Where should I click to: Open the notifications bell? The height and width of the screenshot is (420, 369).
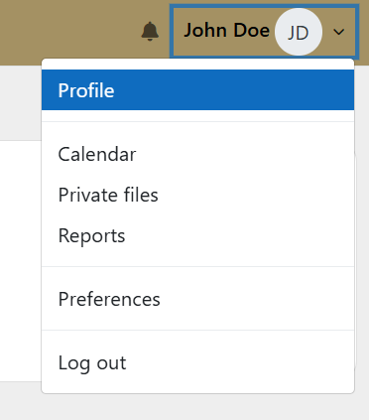(x=150, y=32)
